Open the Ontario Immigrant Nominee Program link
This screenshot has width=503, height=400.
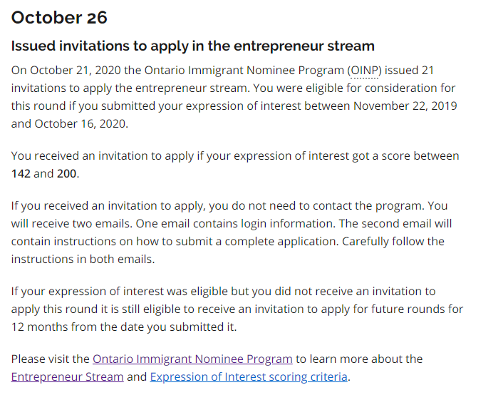(x=192, y=359)
